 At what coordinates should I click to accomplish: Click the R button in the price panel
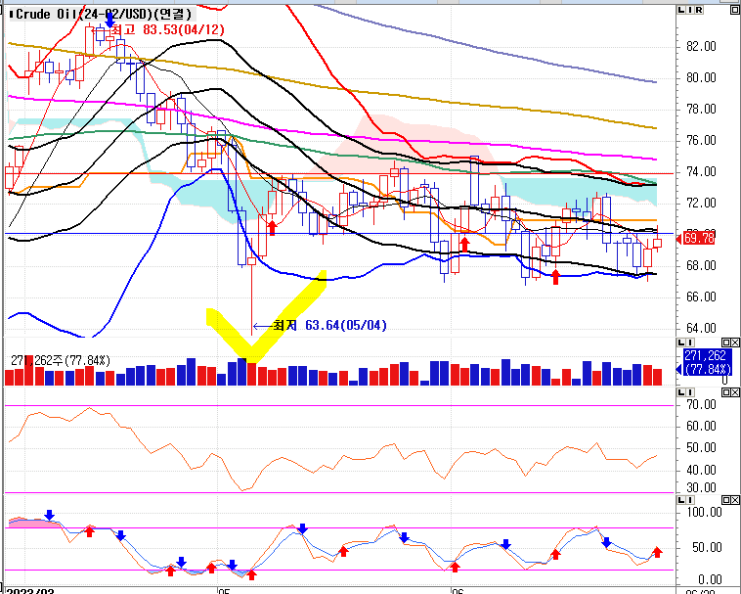coord(698,10)
